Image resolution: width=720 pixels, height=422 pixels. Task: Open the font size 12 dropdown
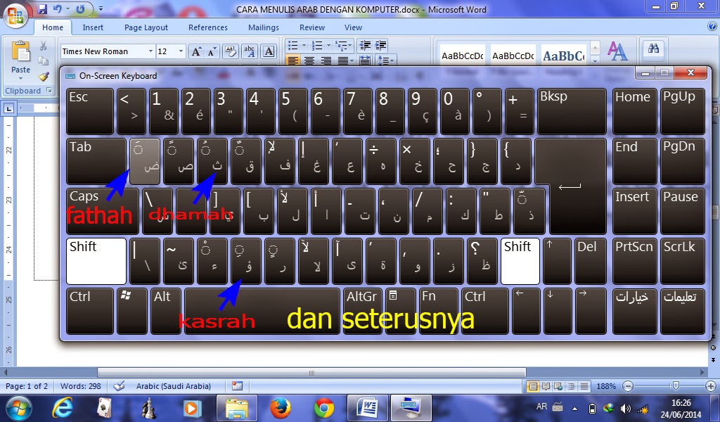181,51
